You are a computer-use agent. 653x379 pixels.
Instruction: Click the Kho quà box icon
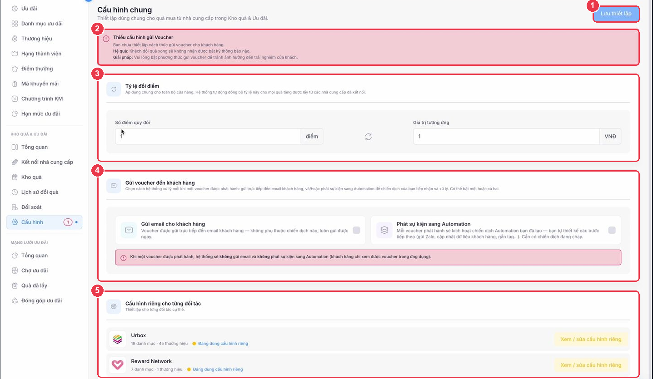pos(15,177)
